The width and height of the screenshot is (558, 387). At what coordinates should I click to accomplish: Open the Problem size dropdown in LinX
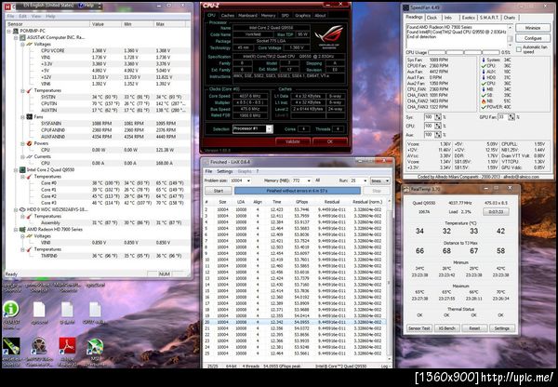tap(248, 180)
